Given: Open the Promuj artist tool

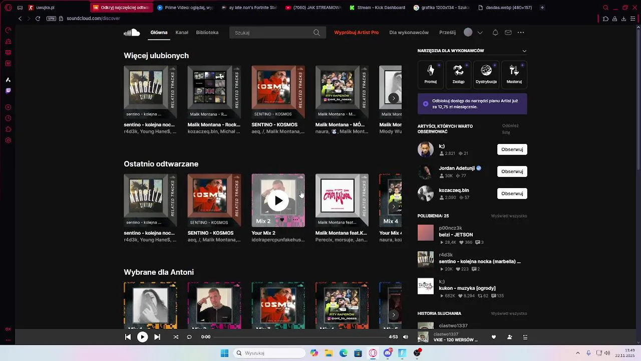Looking at the screenshot, I should [431, 74].
